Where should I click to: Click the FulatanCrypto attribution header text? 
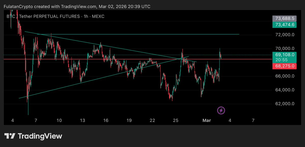(x=77, y=7)
